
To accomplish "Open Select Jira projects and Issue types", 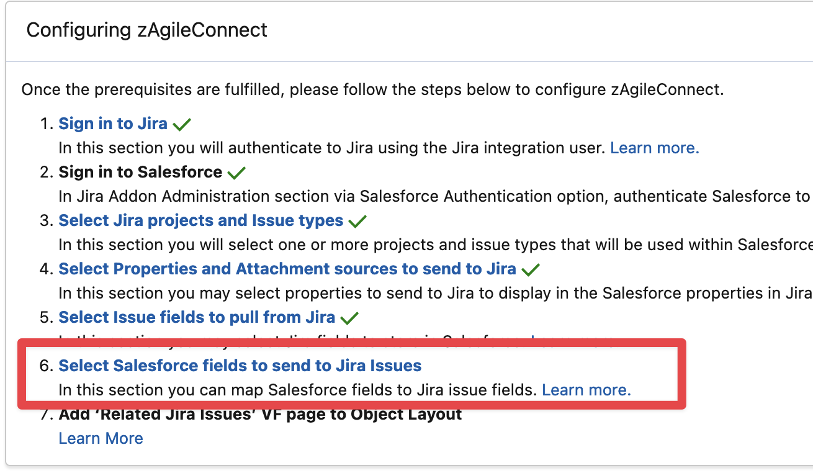I will pos(200,220).
